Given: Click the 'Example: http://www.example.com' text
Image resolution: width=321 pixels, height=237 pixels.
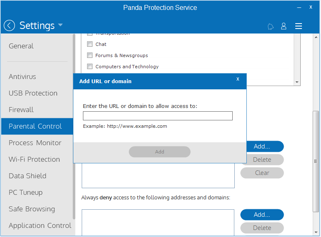Looking at the screenshot, I should [x=125, y=126].
